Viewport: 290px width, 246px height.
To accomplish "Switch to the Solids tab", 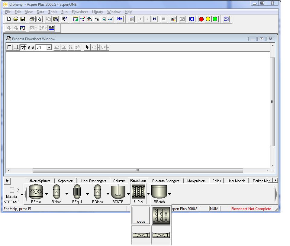I will (217, 181).
